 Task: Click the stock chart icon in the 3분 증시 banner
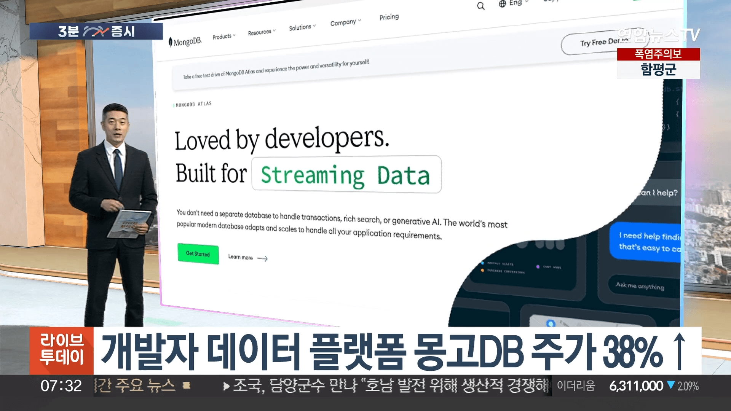click(96, 32)
